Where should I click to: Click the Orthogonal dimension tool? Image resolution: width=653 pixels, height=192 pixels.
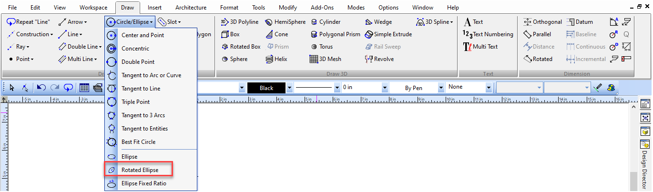542,22
